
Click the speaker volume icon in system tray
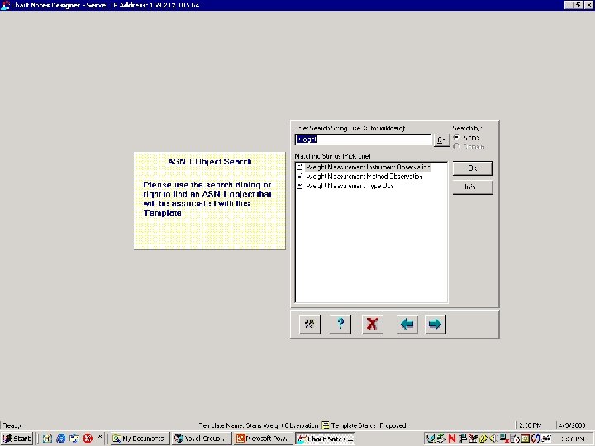[493, 439]
